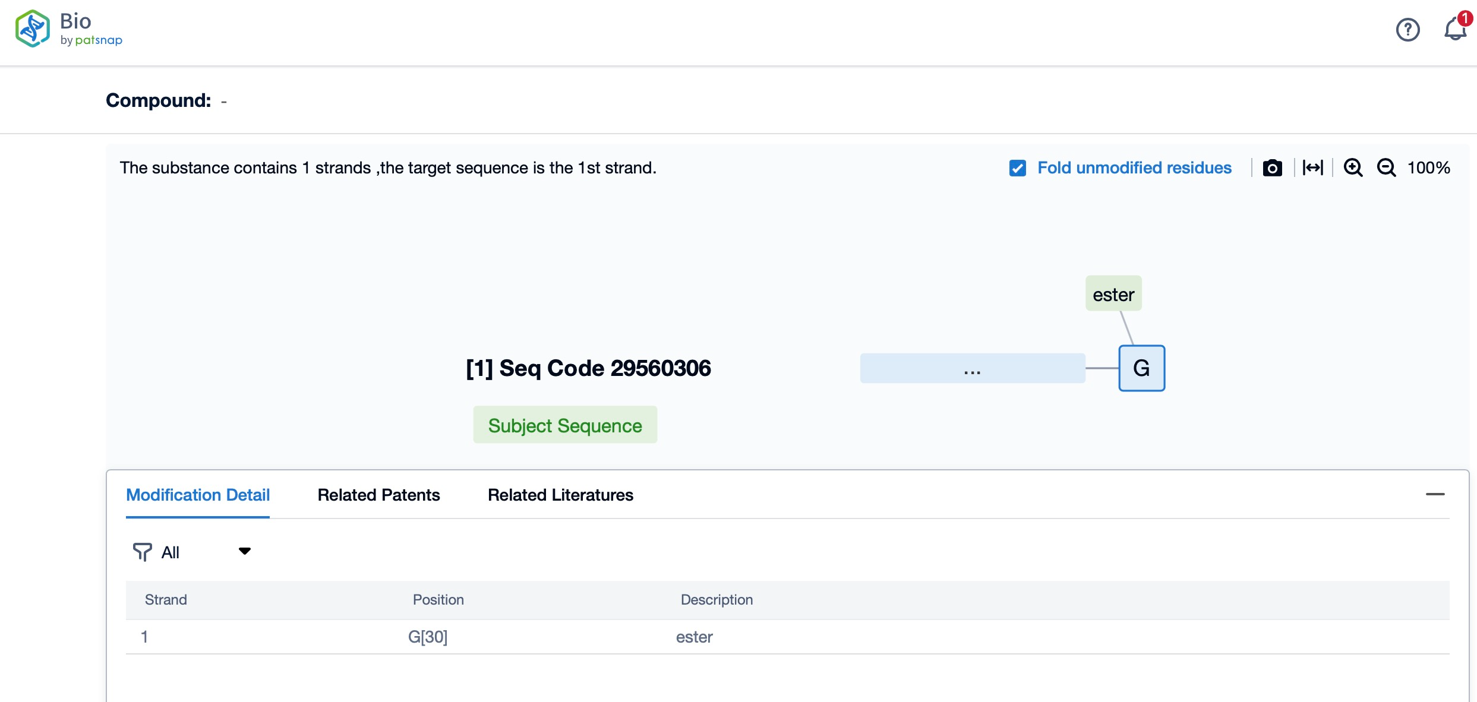Select the Modification Detail tab
Image resolution: width=1477 pixels, height=702 pixels.
tap(198, 494)
